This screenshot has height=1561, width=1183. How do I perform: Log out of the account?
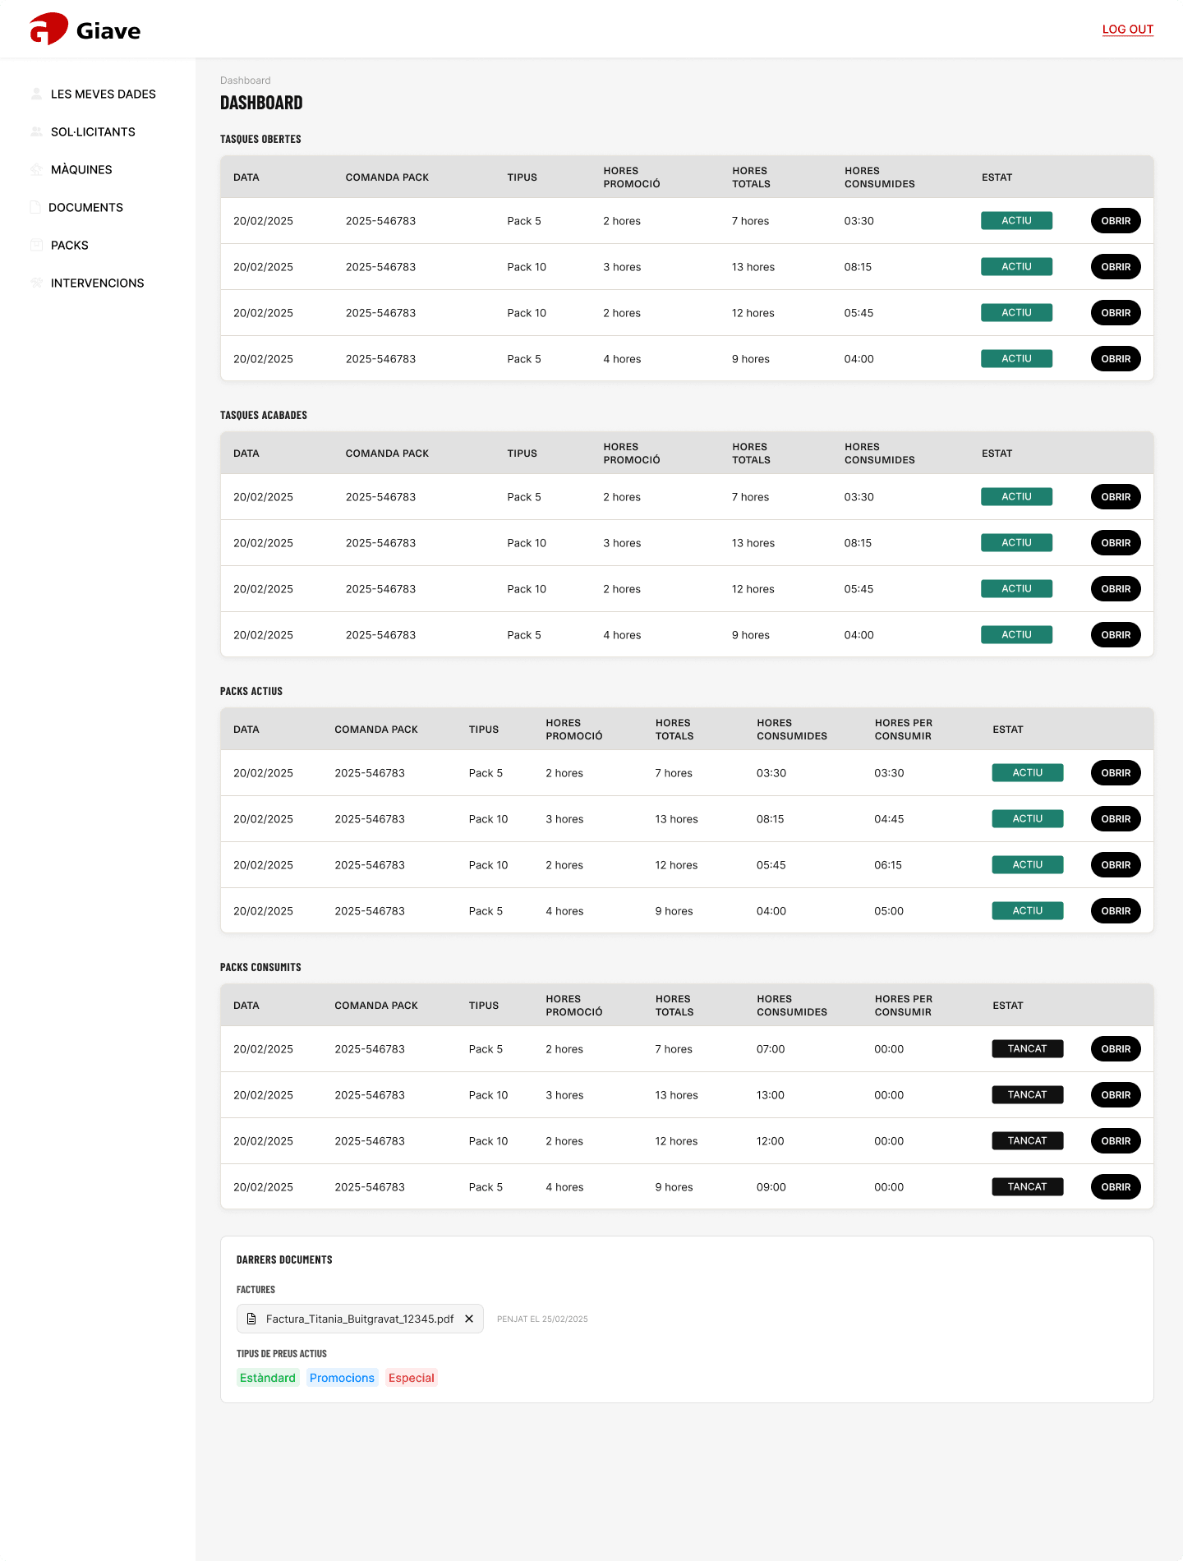pos(1128,29)
